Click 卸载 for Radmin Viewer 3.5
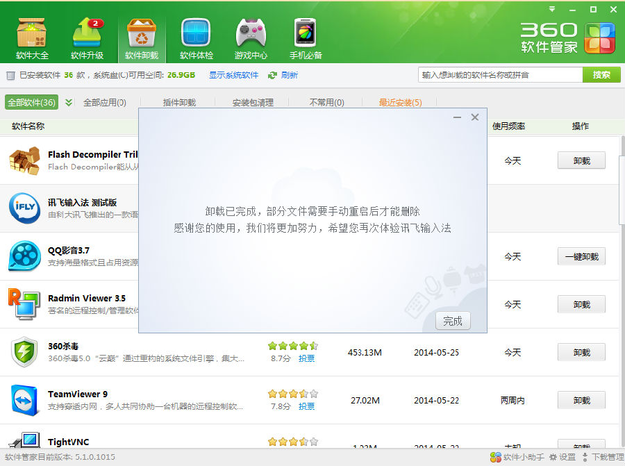The height and width of the screenshot is (466, 625). [x=581, y=305]
